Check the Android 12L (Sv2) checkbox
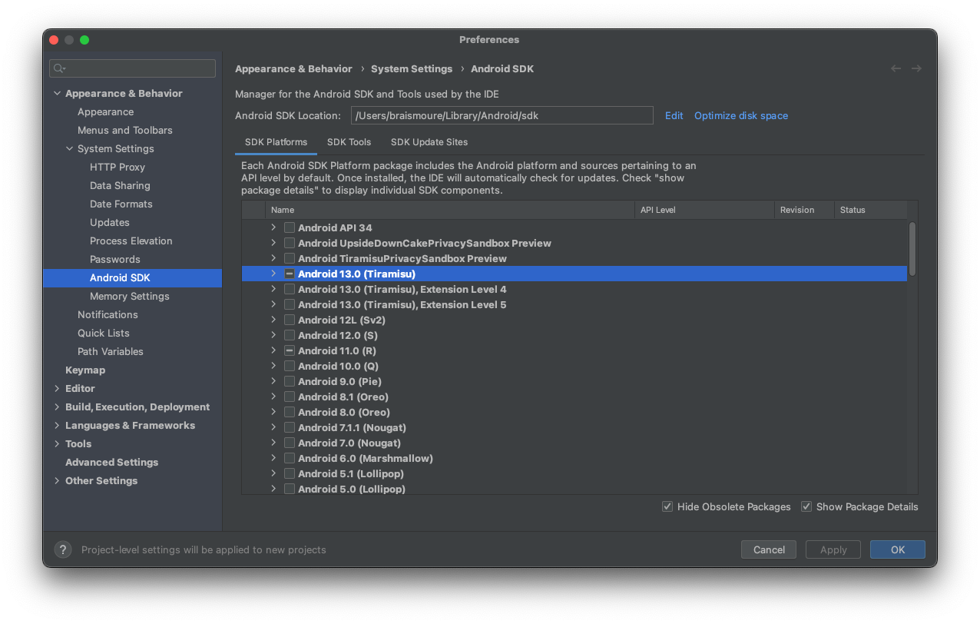Viewport: 980px width, 624px height. tap(290, 320)
